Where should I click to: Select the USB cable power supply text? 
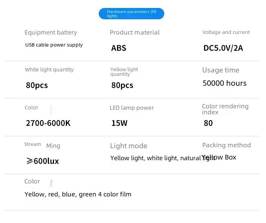[x=54, y=45]
